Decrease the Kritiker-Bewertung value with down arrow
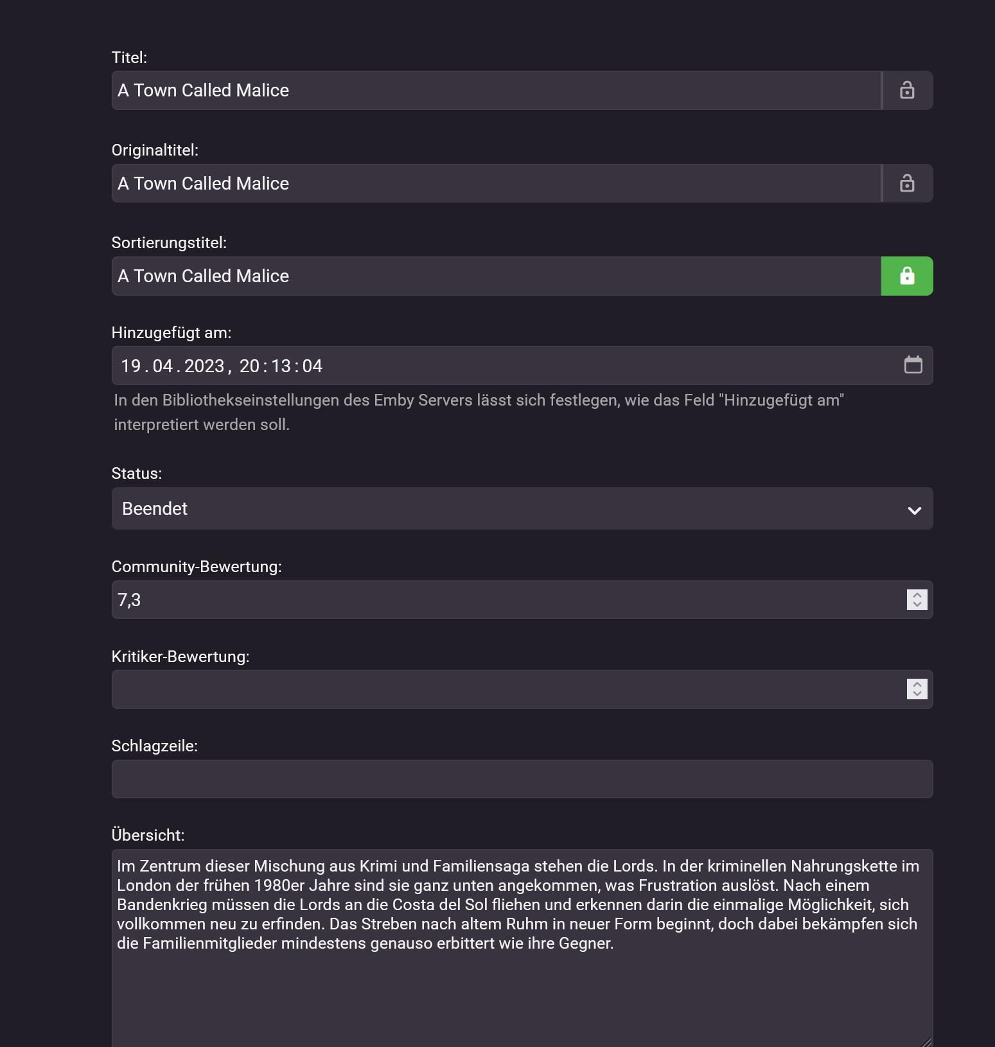This screenshot has height=1047, width=995. pyautogui.click(x=917, y=694)
